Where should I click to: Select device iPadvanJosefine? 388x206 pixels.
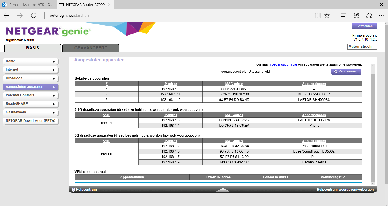(314, 162)
